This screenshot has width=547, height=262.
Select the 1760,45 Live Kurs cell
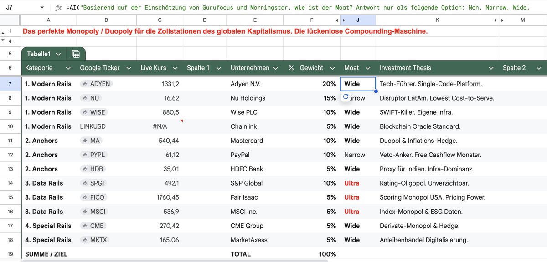click(160, 197)
